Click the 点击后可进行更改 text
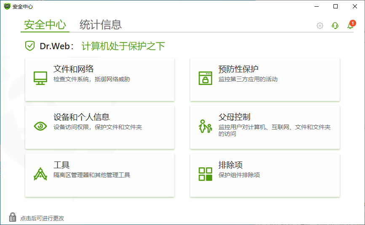The width and height of the screenshot is (365, 225). [42, 218]
